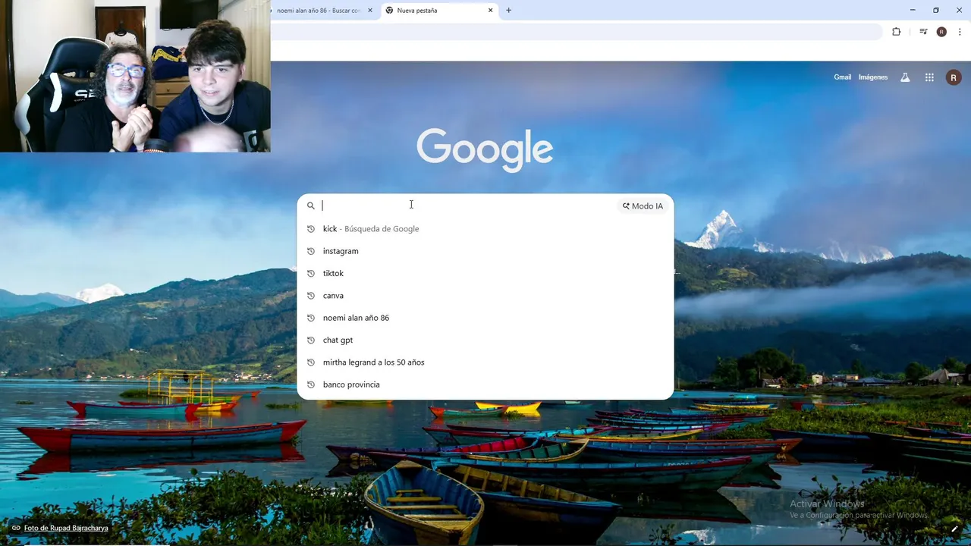
Task: Select the noemi alan año 86 suggestion
Action: tap(485, 318)
